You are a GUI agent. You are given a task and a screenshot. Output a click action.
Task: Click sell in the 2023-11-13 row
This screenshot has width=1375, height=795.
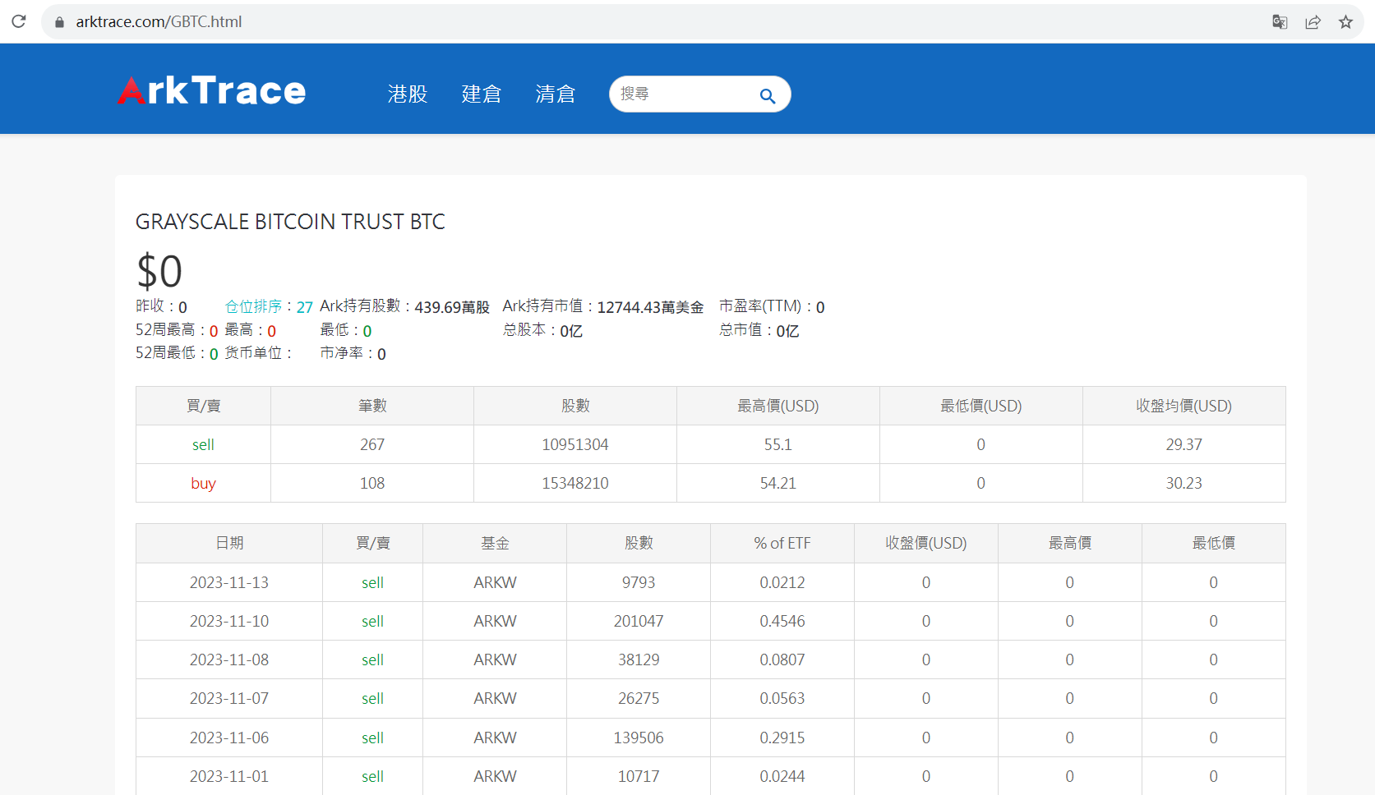pos(372,582)
